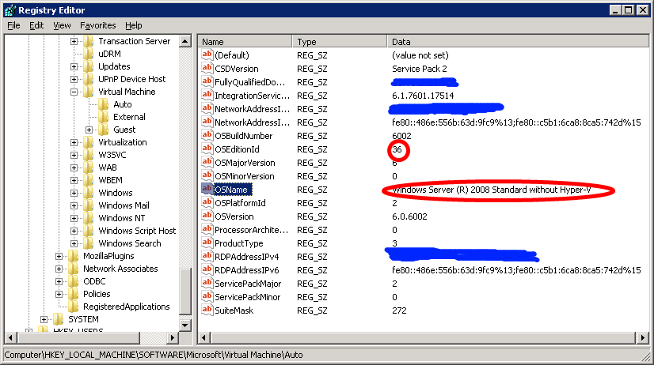
Task: Open the File menu
Action: 13,25
